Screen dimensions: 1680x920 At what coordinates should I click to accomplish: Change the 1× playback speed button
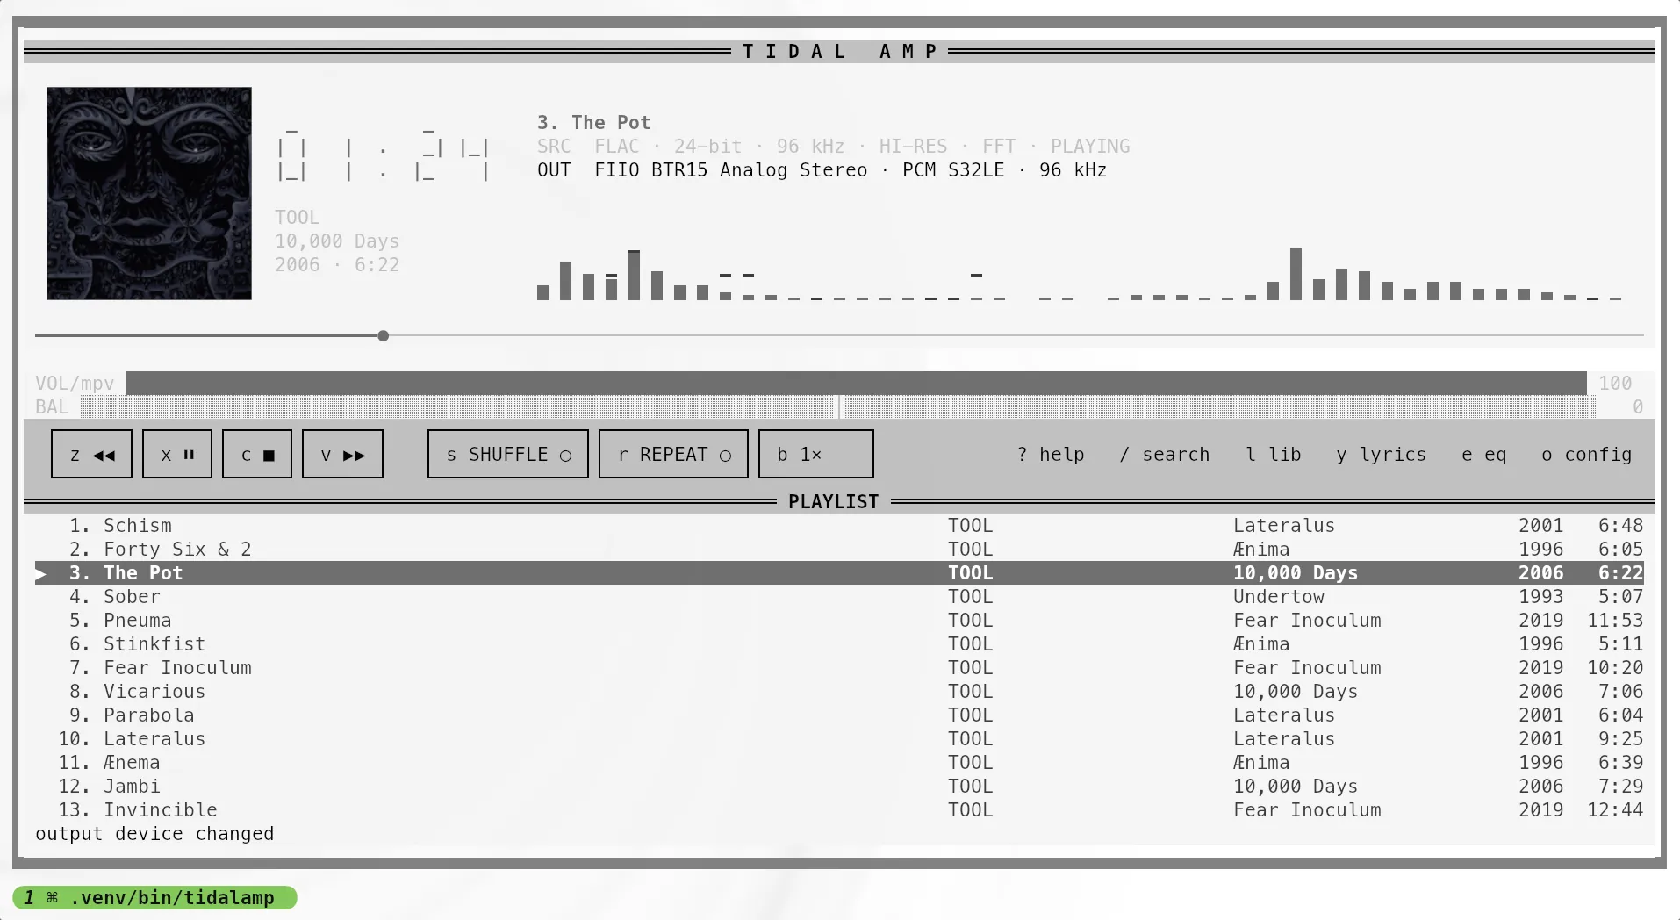click(816, 454)
